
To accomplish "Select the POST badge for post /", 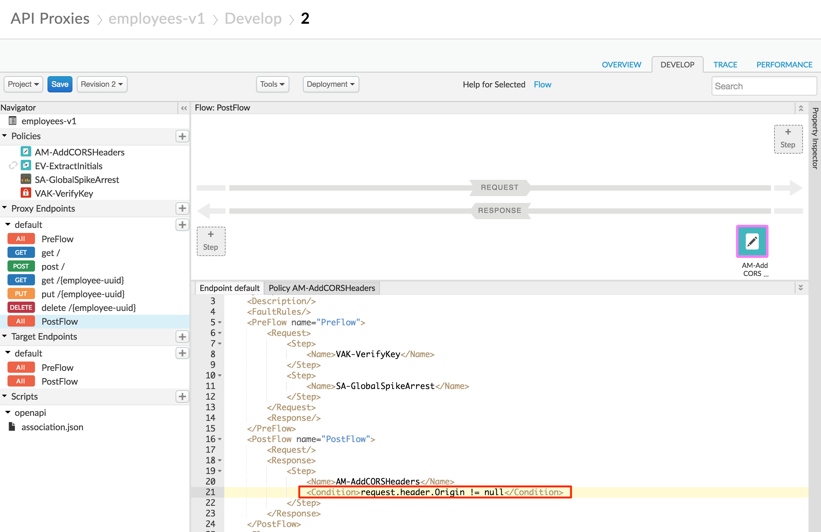I will coord(21,266).
